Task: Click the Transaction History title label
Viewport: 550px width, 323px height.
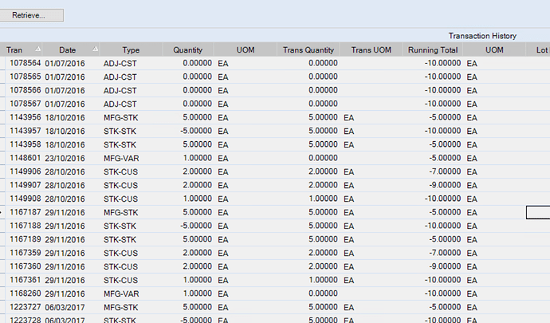Action: (482, 36)
